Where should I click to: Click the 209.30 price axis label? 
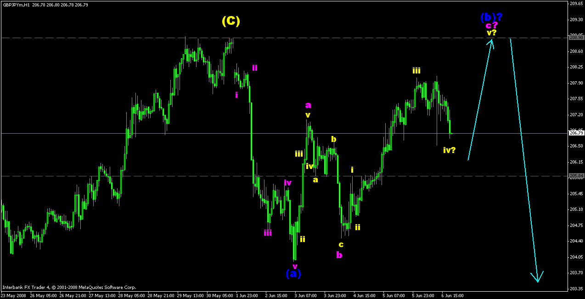click(576, 19)
